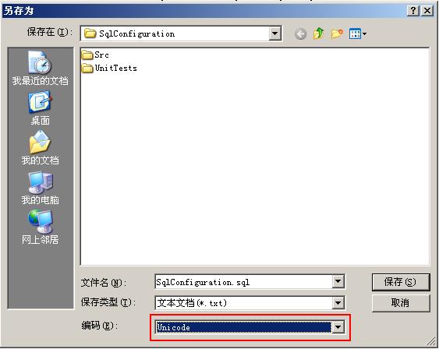Click the help question mark button
Image resolution: width=439 pixels, height=349 pixels.
413,11
